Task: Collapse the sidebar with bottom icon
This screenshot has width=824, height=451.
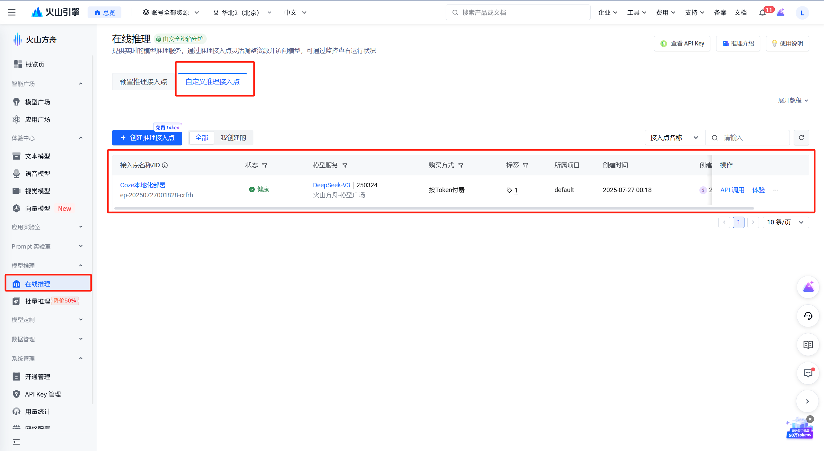Action: pos(16,442)
